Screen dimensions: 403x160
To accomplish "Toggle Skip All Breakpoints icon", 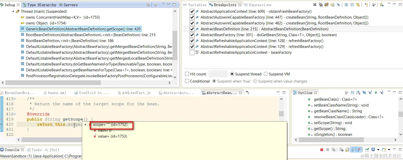I will (x=338, y=5).
